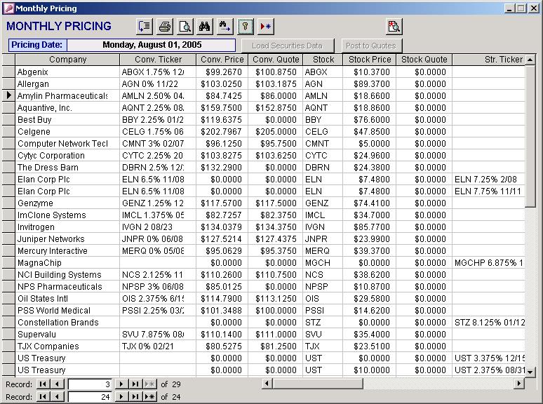This screenshot has width=543, height=404.
Task: Click the key icon toolbar button
Action: pyautogui.click(x=246, y=27)
